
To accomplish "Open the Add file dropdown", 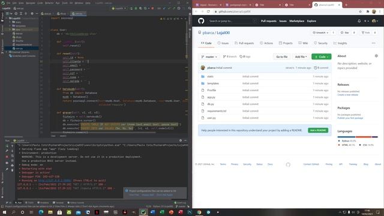I will (x=301, y=57).
